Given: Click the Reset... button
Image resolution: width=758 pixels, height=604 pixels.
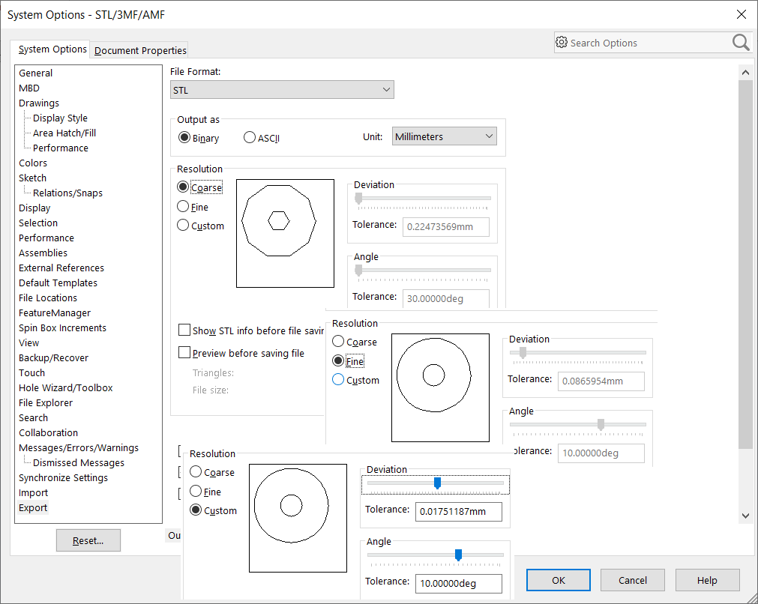Looking at the screenshot, I should pyautogui.click(x=88, y=540).
